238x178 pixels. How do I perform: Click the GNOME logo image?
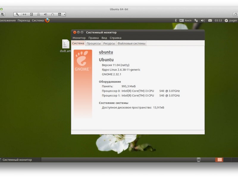(83, 84)
